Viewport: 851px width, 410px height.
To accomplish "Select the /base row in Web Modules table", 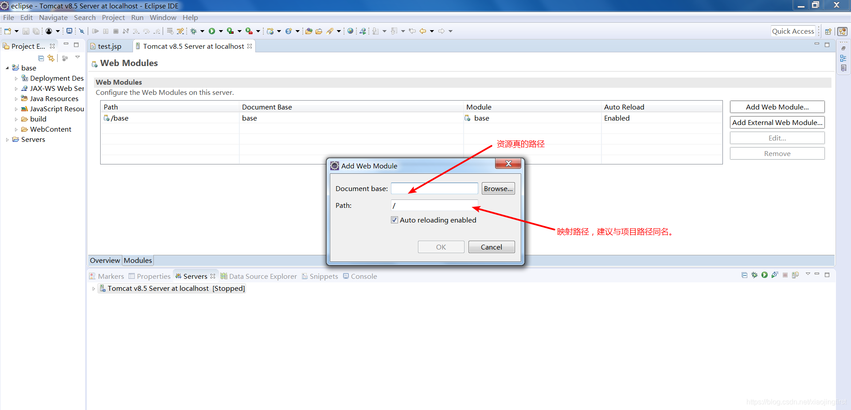I will 411,118.
